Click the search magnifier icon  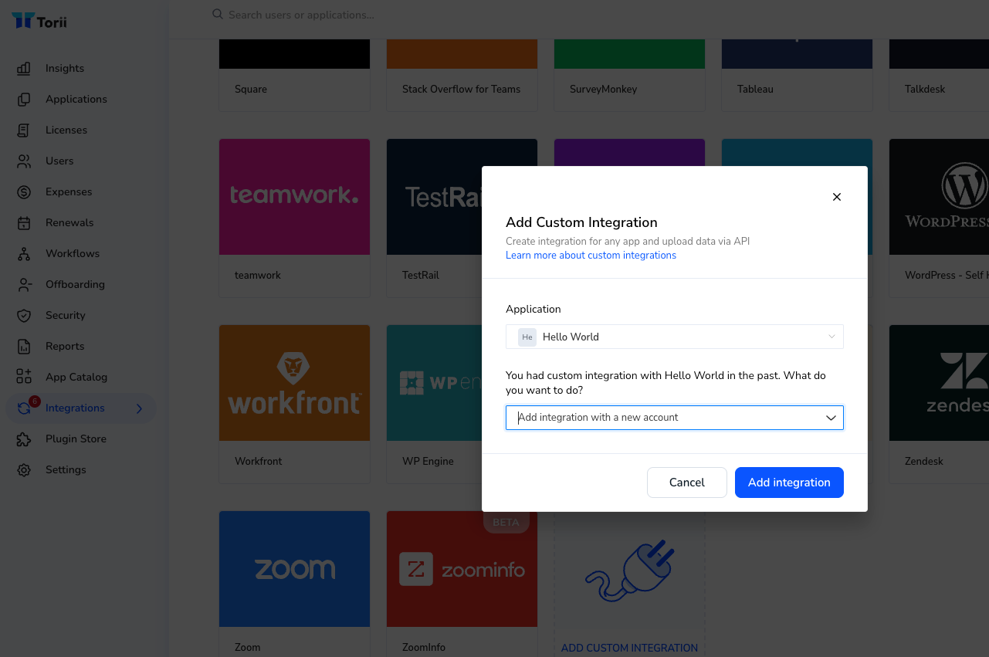(218, 15)
